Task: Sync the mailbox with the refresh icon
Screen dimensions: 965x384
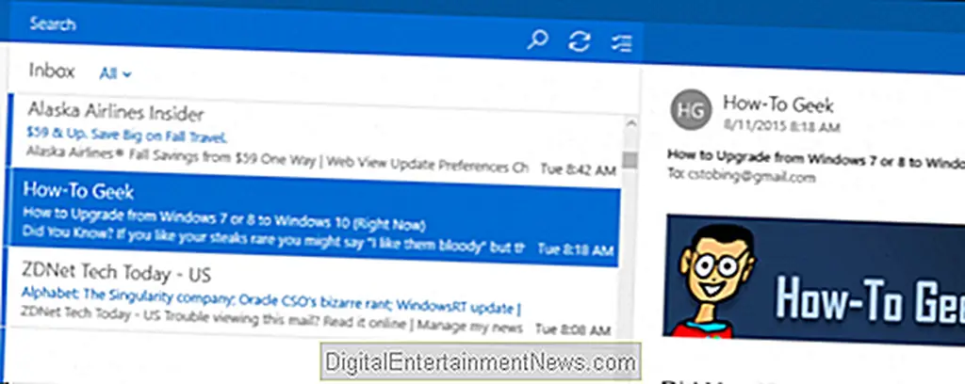Action: tap(579, 41)
